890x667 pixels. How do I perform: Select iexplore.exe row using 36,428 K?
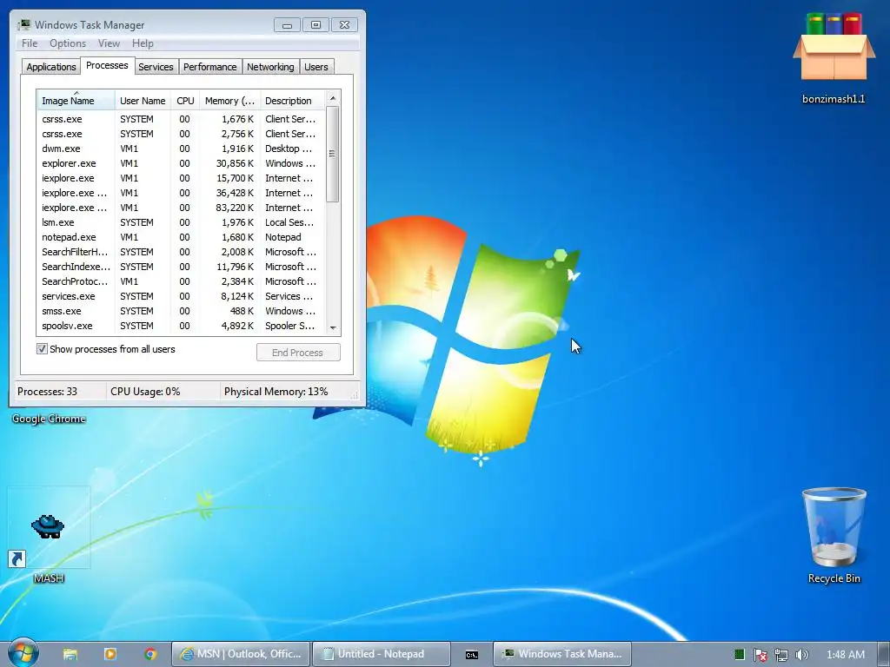(x=182, y=193)
